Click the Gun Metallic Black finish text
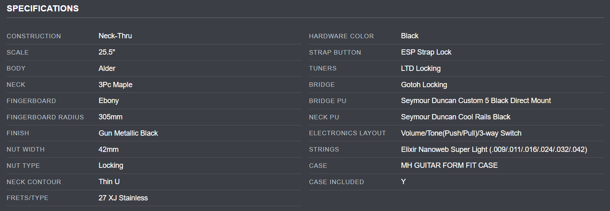610x211 pixels. click(x=128, y=133)
